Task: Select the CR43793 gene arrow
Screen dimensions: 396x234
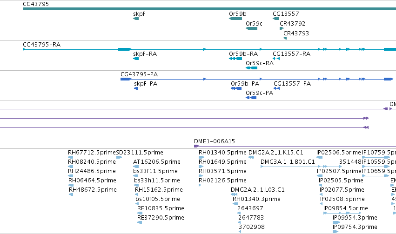Action: (285, 38)
